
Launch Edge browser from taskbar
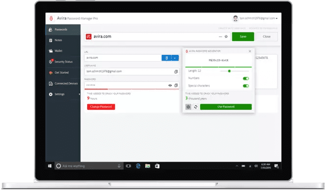click(x=138, y=166)
